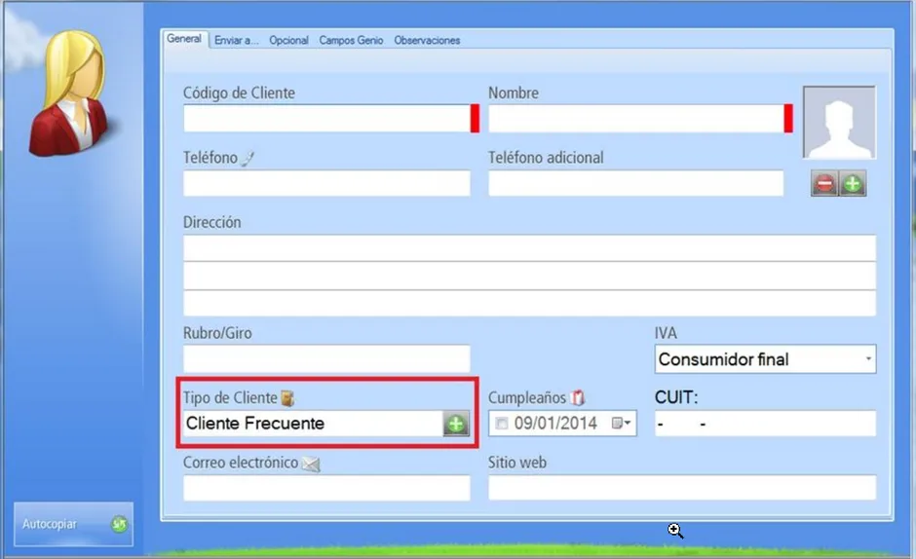Click into the Teléfono field
This screenshot has height=559, width=916.
[326, 183]
